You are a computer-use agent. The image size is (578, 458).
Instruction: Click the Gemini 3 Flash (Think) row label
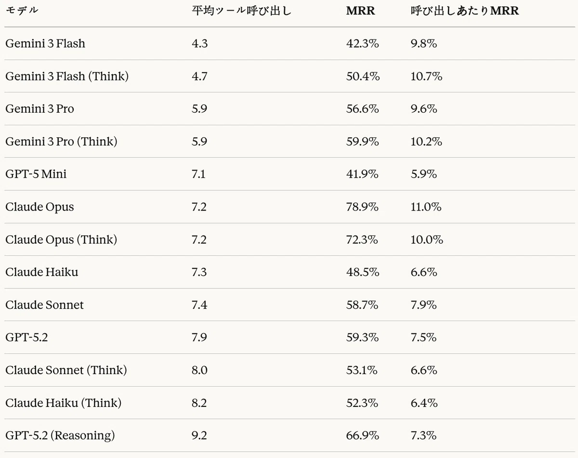[x=67, y=76]
